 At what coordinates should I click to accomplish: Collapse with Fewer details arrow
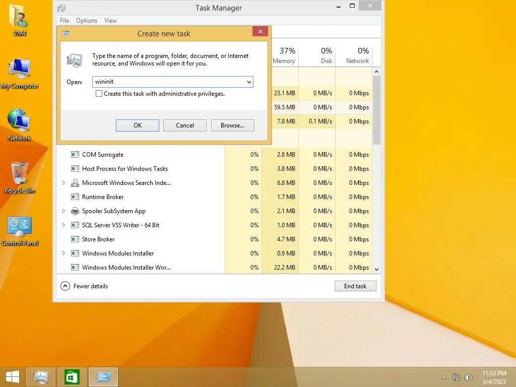65,286
